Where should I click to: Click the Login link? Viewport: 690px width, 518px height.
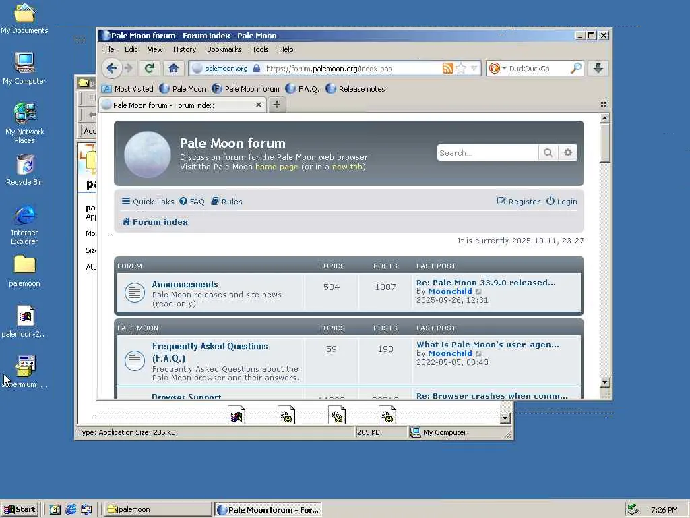click(x=561, y=201)
